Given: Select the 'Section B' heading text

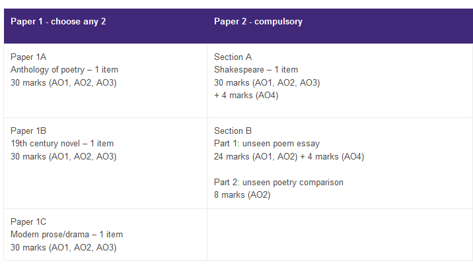Looking at the screenshot, I should [233, 131].
